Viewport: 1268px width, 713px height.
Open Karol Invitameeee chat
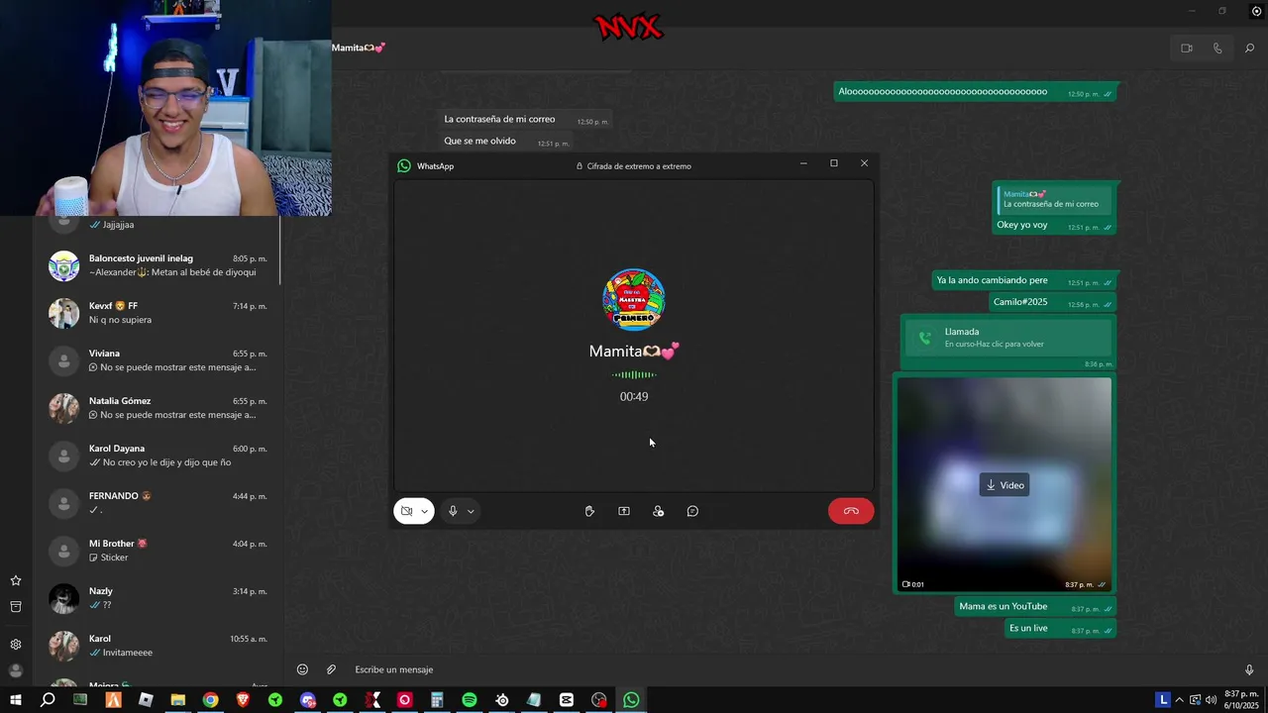158,646
